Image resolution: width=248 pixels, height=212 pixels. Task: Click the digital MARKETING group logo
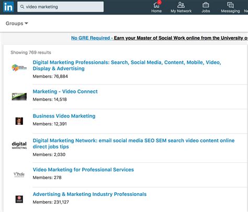(19, 145)
